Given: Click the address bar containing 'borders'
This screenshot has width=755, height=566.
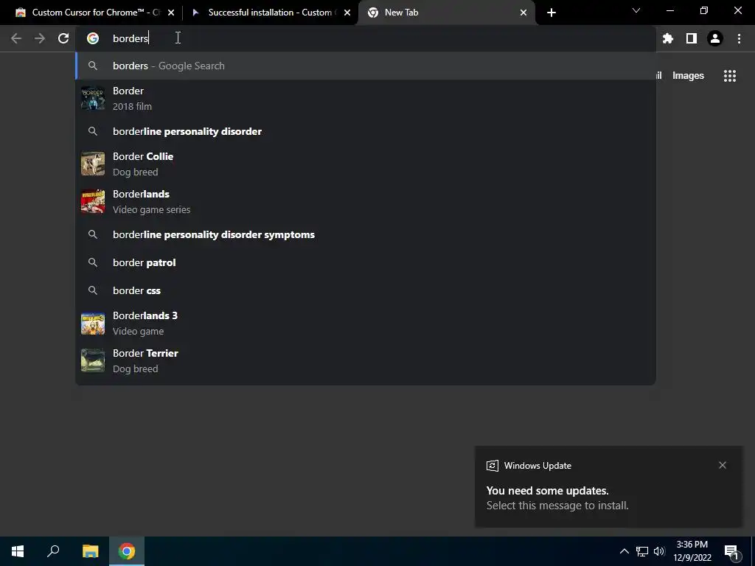Looking at the screenshot, I should click(x=366, y=38).
